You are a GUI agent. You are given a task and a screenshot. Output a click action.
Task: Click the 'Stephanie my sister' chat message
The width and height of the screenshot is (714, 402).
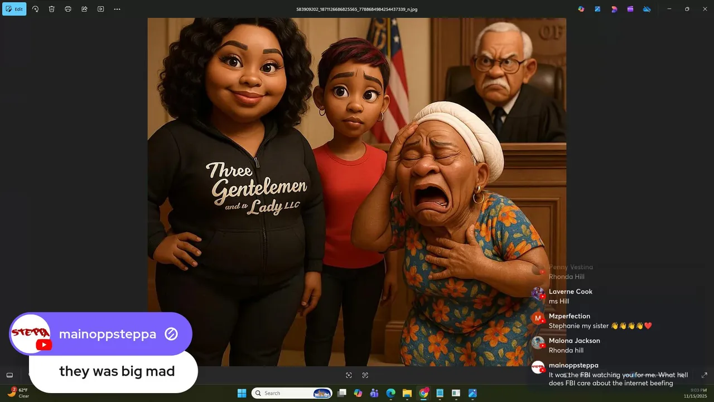click(x=600, y=326)
